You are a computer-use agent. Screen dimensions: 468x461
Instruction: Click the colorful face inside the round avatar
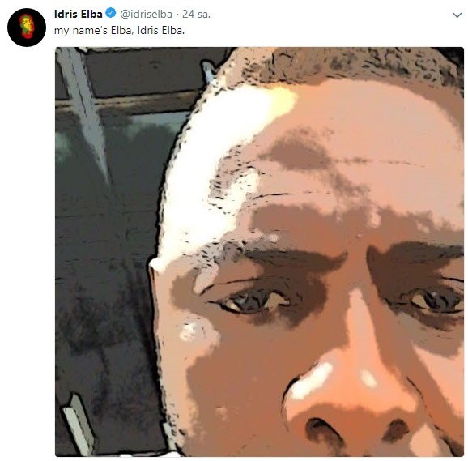[27, 26]
